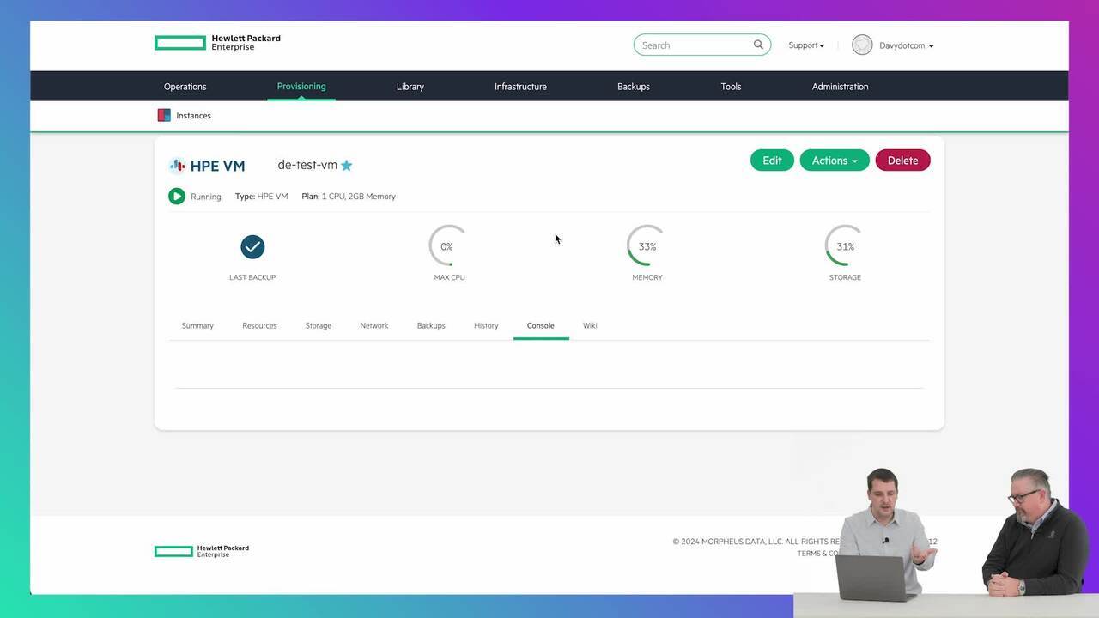This screenshot has width=1099, height=618.
Task: Click the Instances breadcrumb icon
Action: tap(164, 115)
